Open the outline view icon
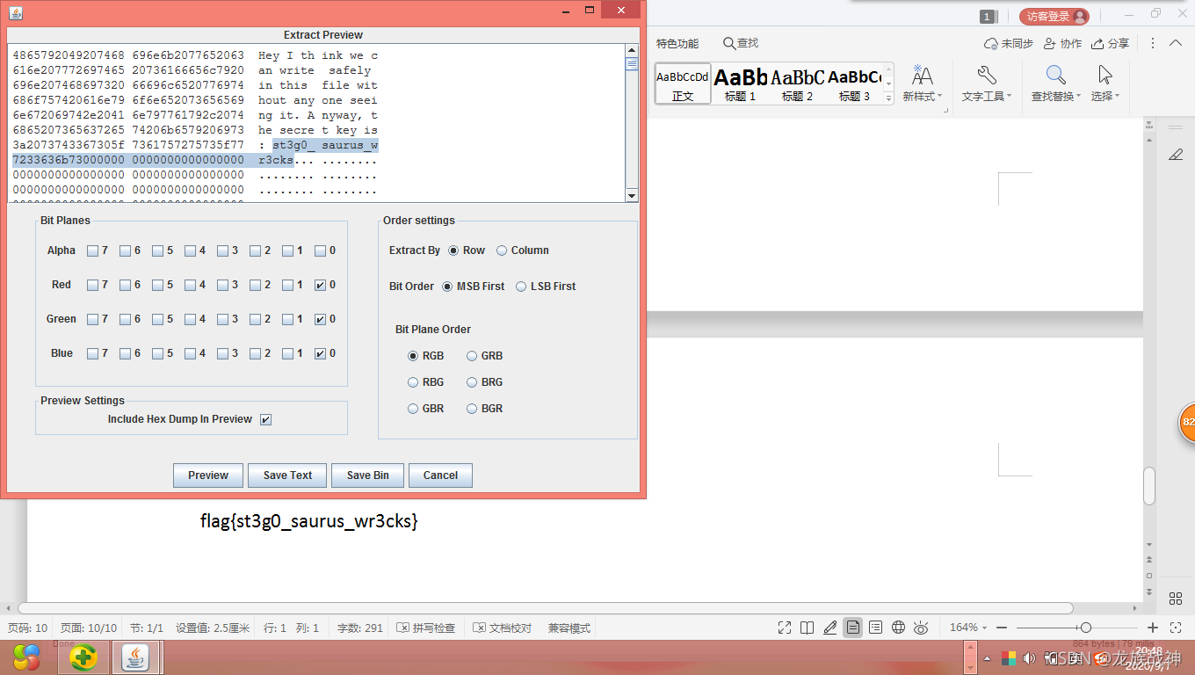The height and width of the screenshot is (675, 1195). 875,628
